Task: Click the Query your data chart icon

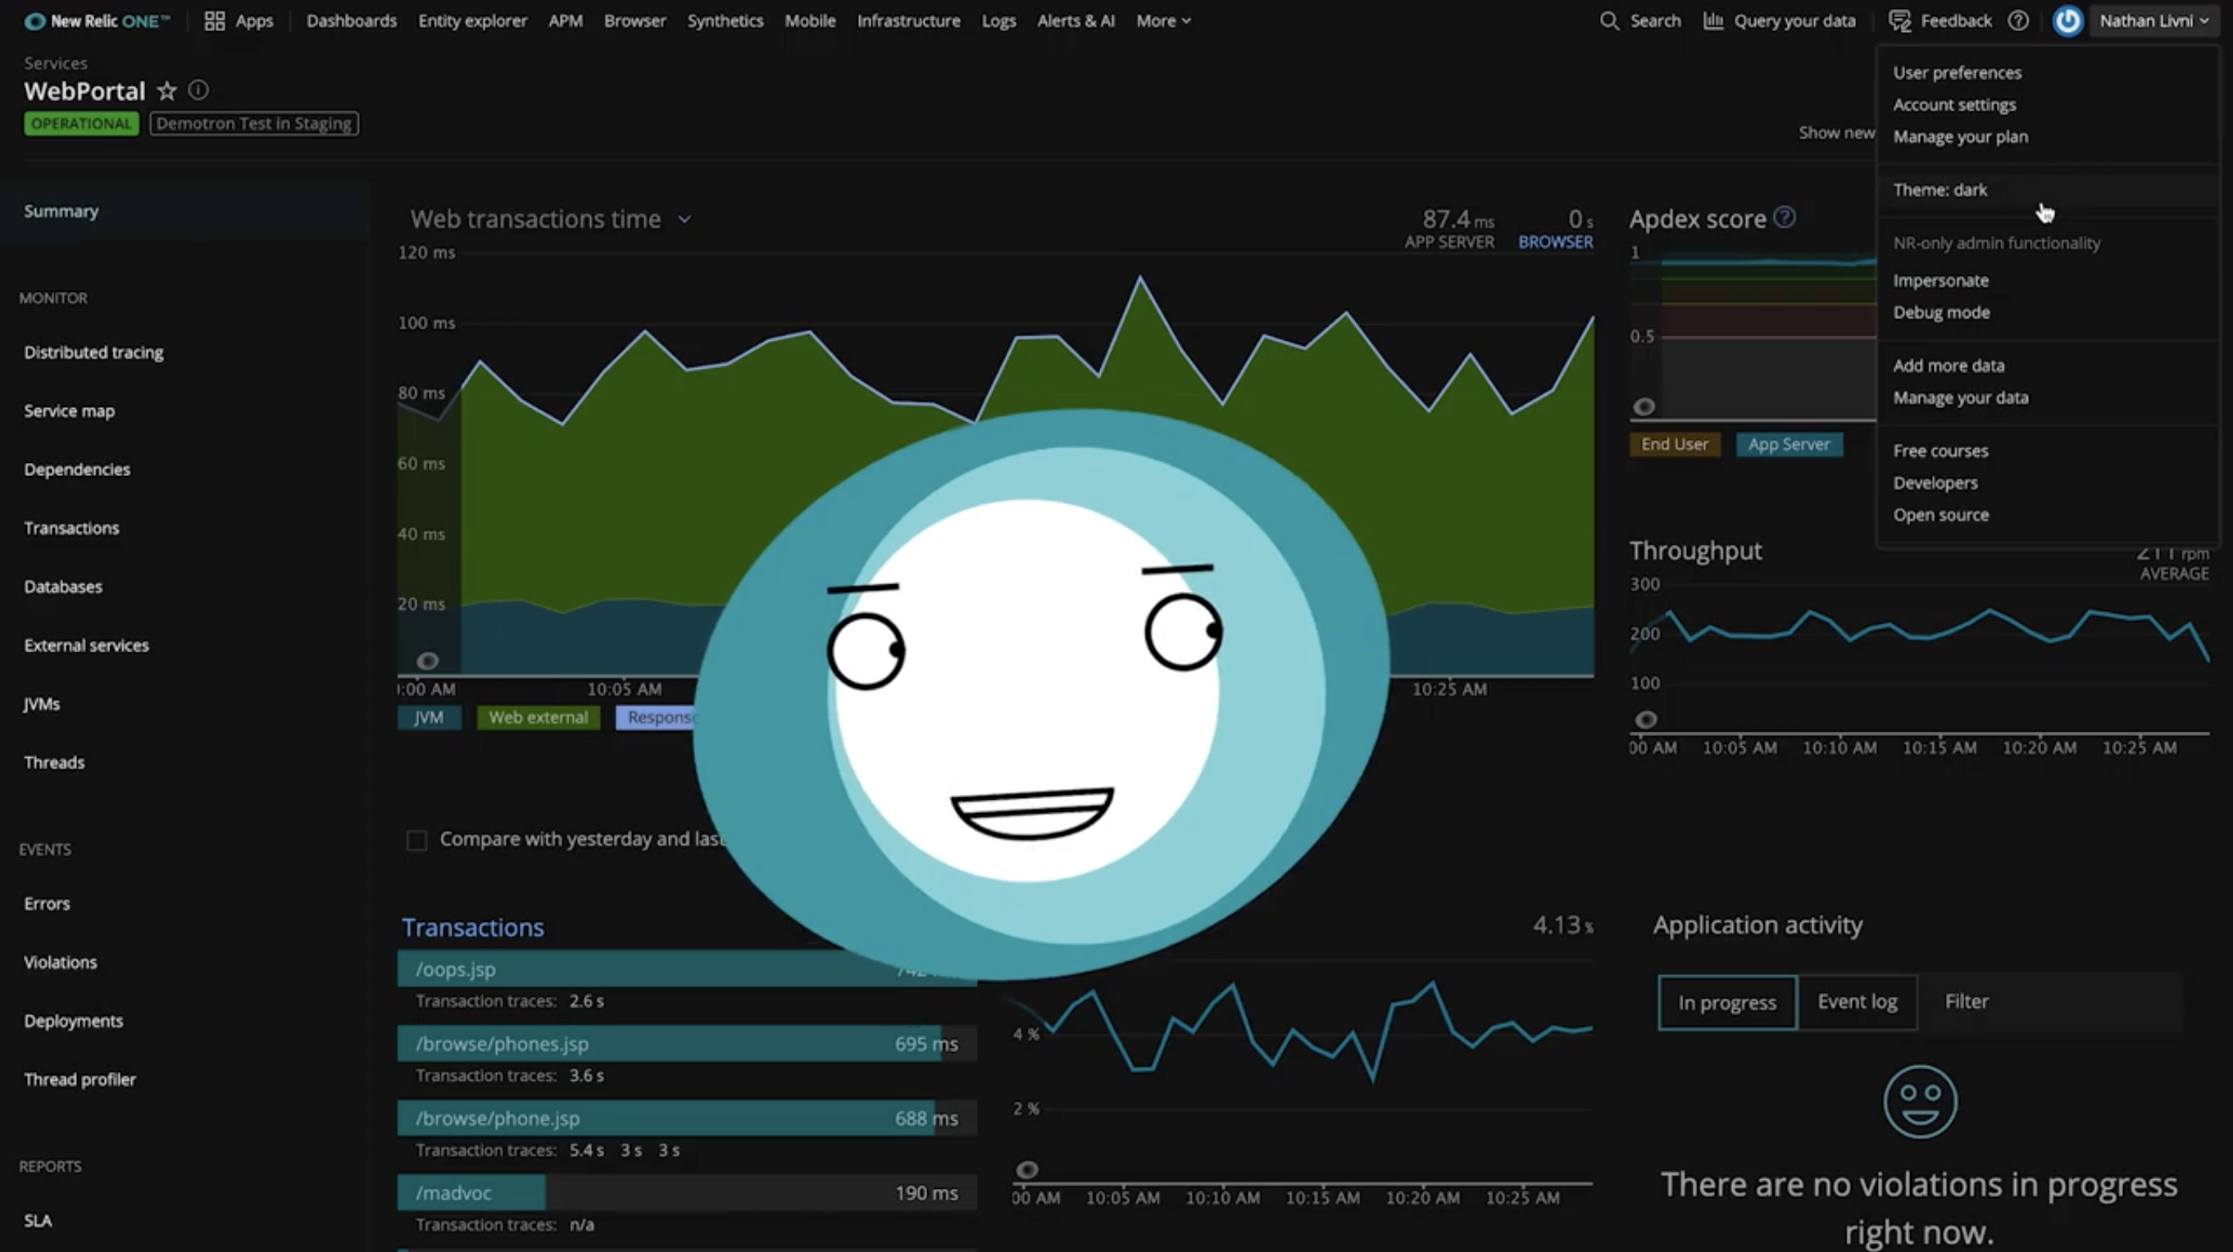Action: (1713, 20)
